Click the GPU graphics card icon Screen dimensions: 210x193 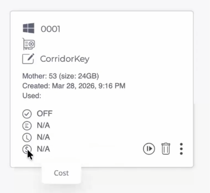(29, 44)
